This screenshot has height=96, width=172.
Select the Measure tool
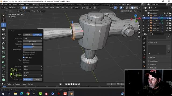coord(3,48)
